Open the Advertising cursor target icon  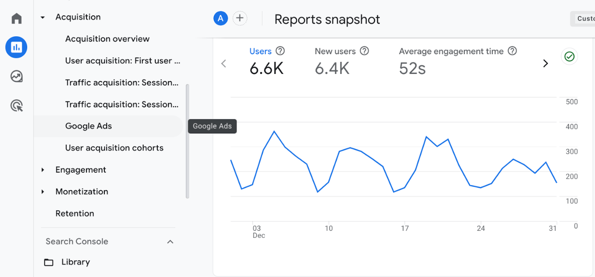tap(17, 106)
